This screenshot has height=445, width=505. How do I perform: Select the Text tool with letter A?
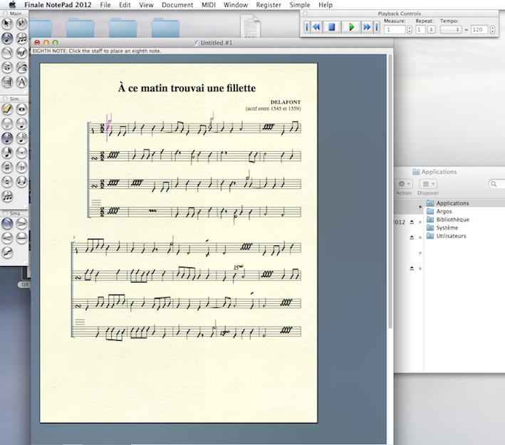pos(21,82)
